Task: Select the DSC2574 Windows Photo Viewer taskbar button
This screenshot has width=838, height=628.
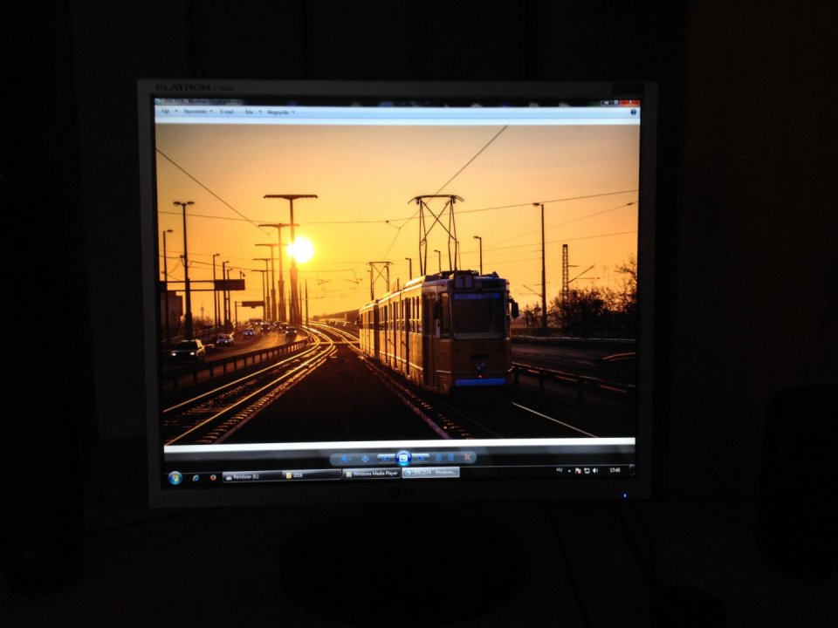Action: 430,473
